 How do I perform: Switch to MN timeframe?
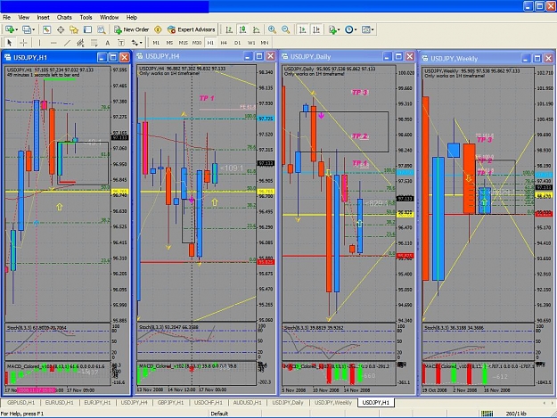pos(265,43)
